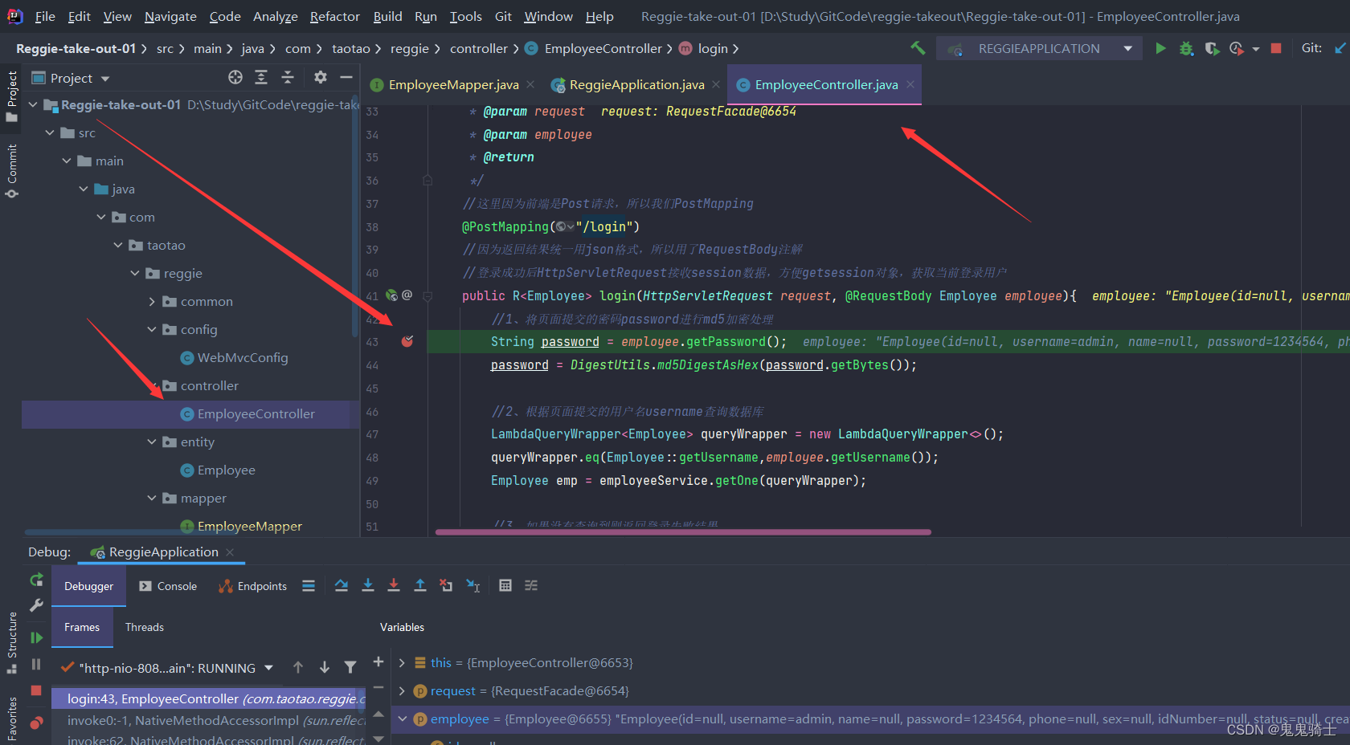
Task: Click login method in breadcrumb
Action: [x=713, y=49]
